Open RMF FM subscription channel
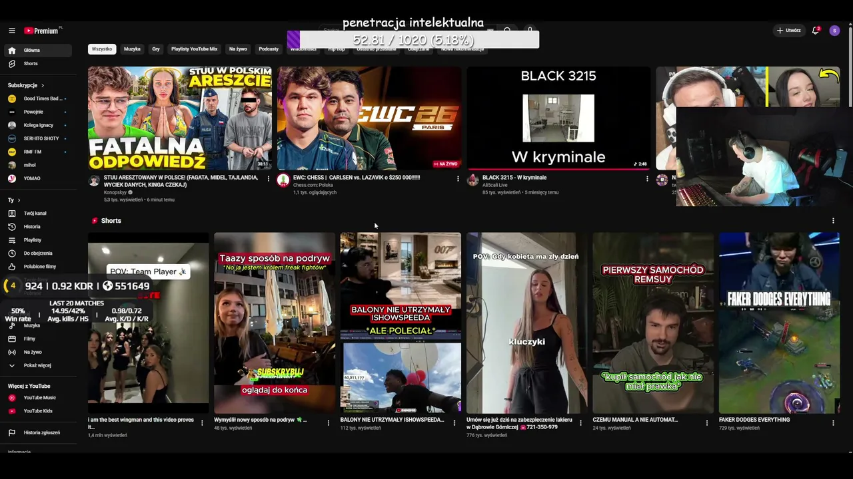 [37, 152]
